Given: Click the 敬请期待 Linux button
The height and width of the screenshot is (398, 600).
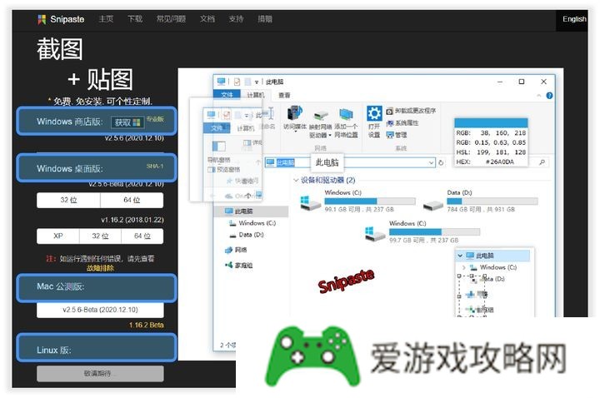Looking at the screenshot, I should coord(100,374).
